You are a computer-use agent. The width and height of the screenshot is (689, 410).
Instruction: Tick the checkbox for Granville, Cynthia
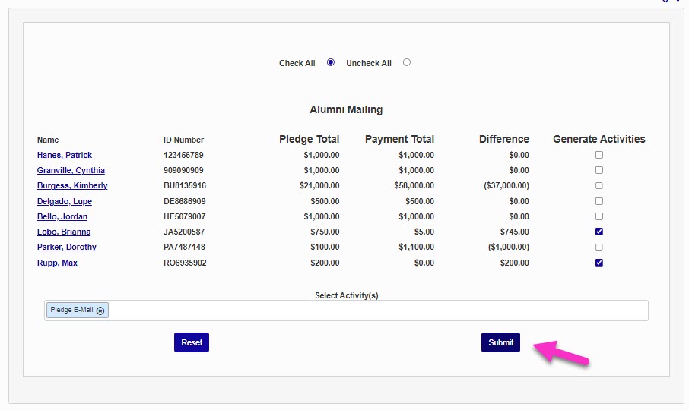click(599, 170)
